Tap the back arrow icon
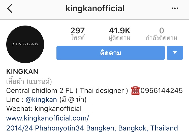189x135 pixels. tap(10, 8)
